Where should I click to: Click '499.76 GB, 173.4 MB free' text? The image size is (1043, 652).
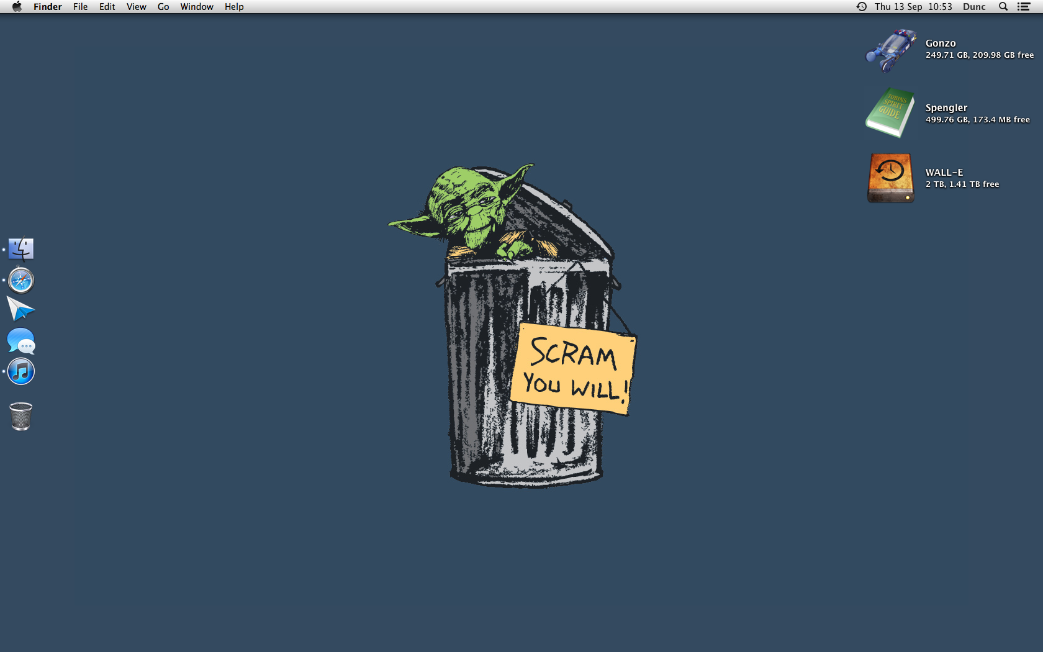click(x=977, y=120)
